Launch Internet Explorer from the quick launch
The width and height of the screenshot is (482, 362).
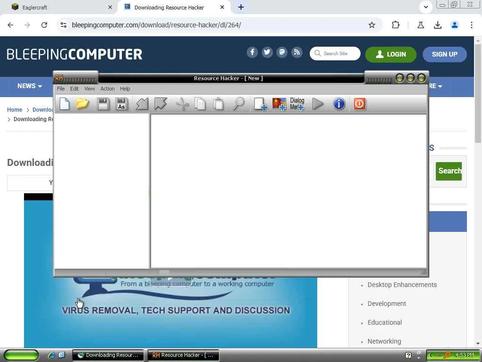[51, 355]
